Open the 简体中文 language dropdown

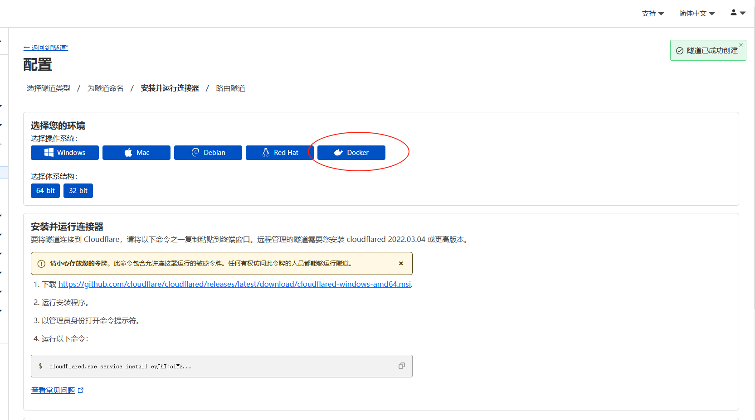(697, 14)
